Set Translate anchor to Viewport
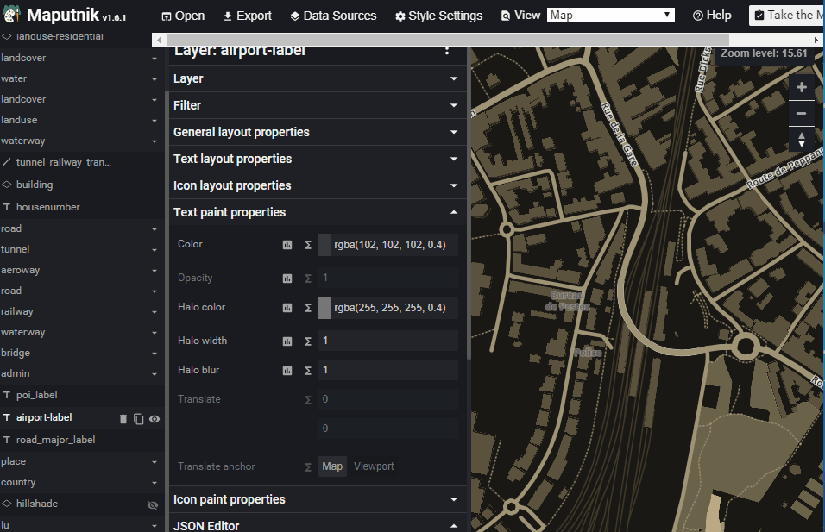 pos(374,466)
